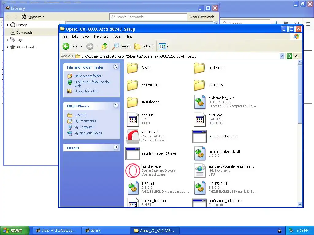
Task: Select the launcher.visualelementsmanifest XML icon
Action: (200, 170)
